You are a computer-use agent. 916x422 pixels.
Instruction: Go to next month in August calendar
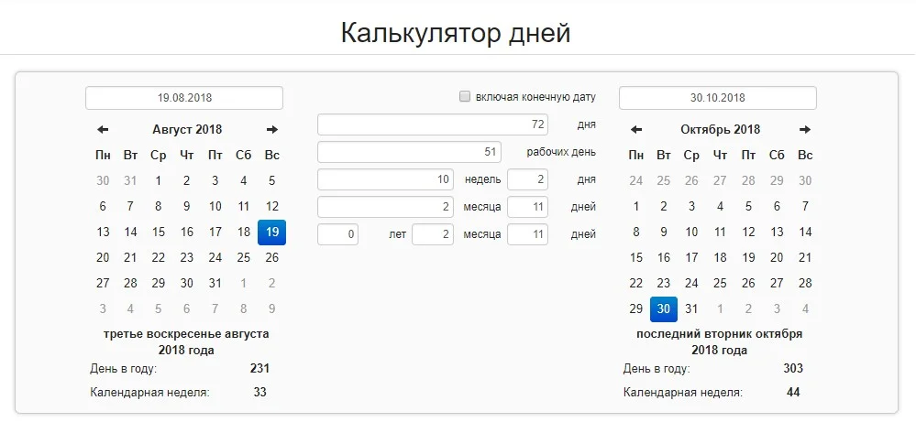coord(272,130)
